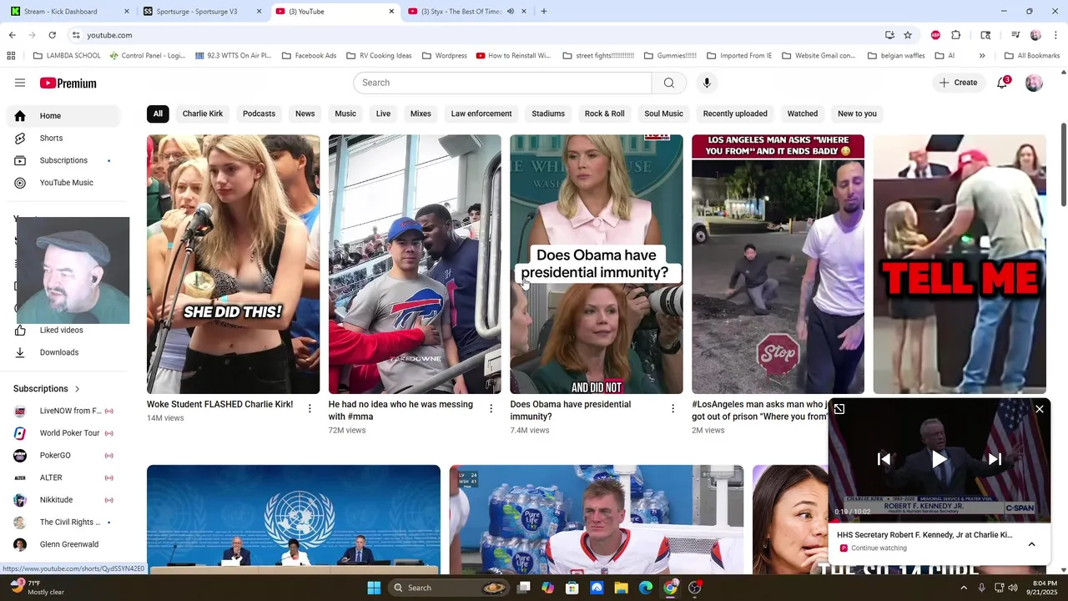Click the miniplayer progress bar
Image resolution: width=1068 pixels, height=601 pixels.
point(940,520)
